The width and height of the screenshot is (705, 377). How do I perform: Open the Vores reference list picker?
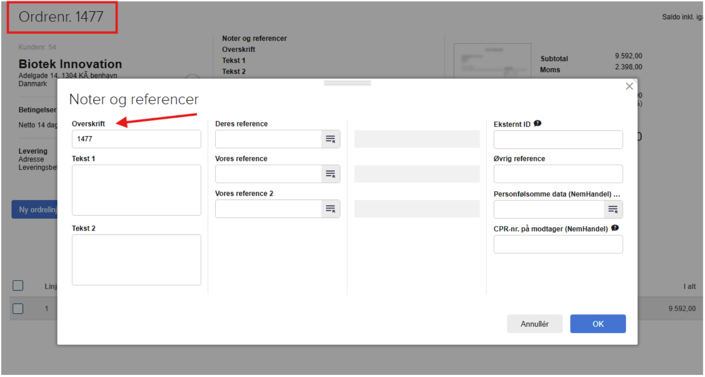[x=331, y=174]
